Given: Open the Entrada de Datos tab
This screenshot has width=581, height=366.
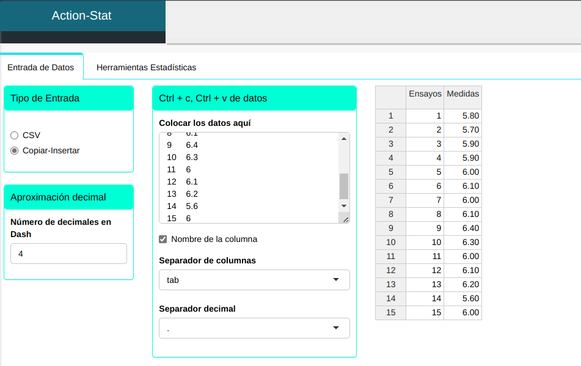Looking at the screenshot, I should (x=41, y=67).
